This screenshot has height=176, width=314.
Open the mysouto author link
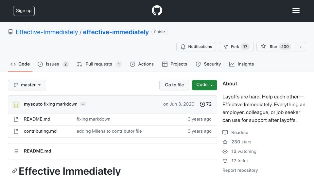[x=33, y=104]
